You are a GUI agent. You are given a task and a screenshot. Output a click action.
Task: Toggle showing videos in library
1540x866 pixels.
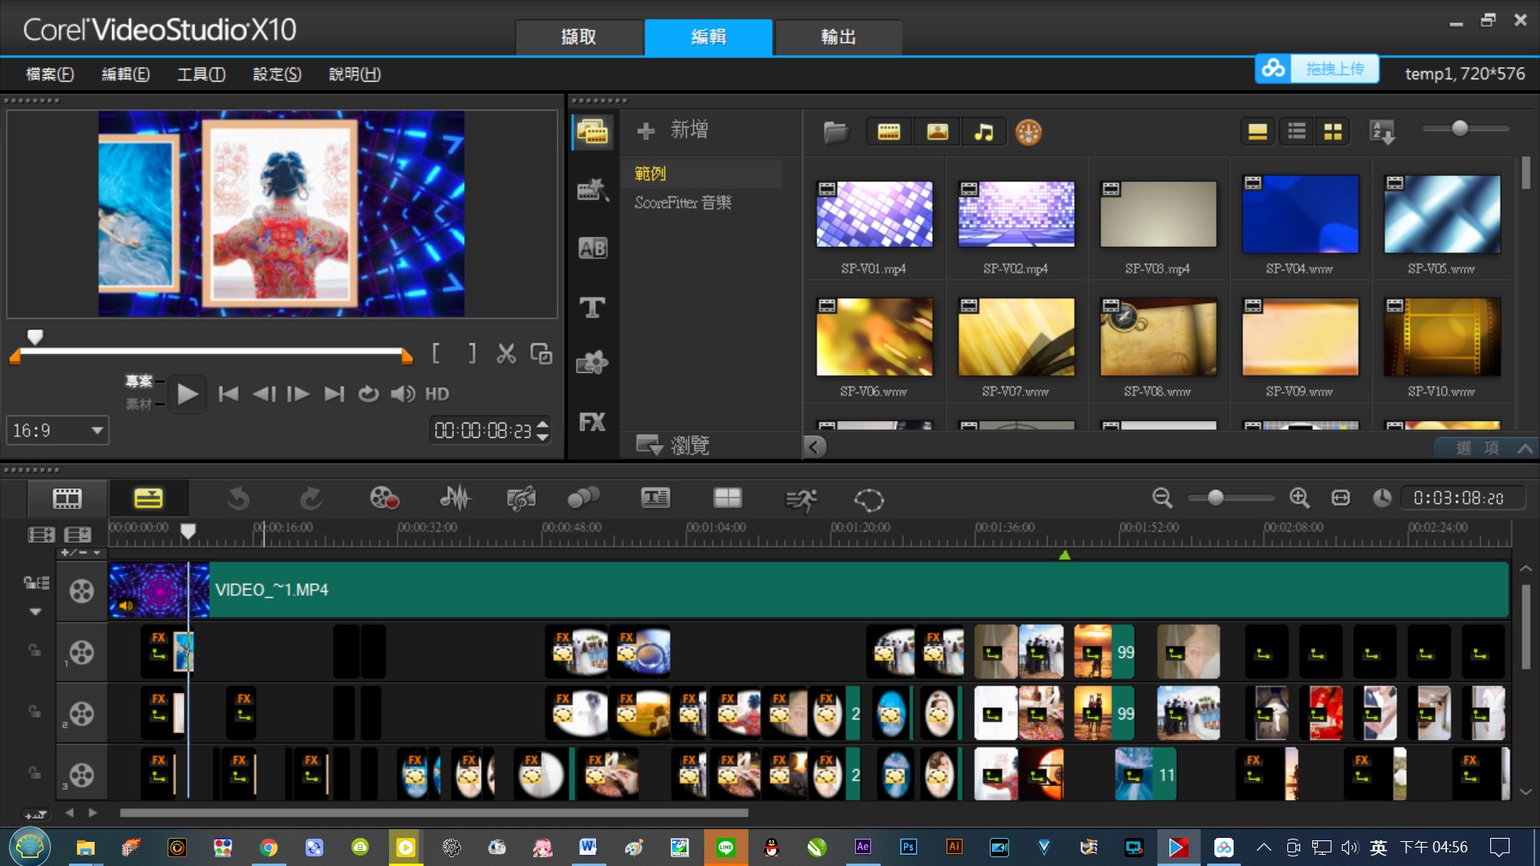(x=889, y=132)
